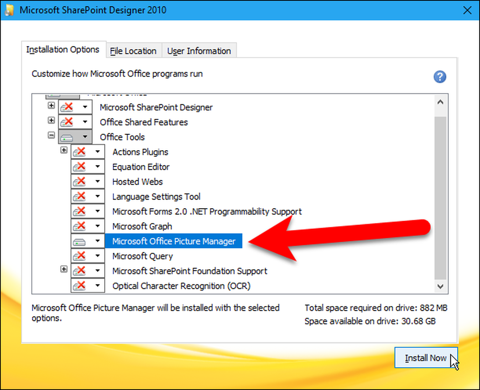
Task: Click the SharePoint Designer title bar icon
Action: click(9, 10)
